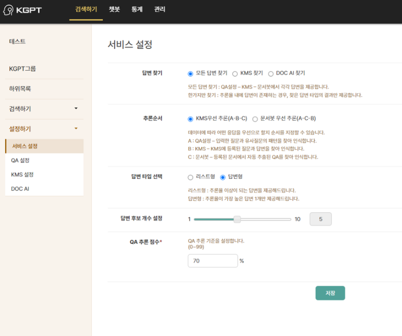
Task: Select 리스트형 answer type
Action: (191, 177)
